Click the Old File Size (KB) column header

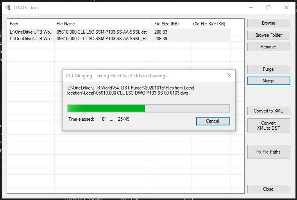[210, 24]
